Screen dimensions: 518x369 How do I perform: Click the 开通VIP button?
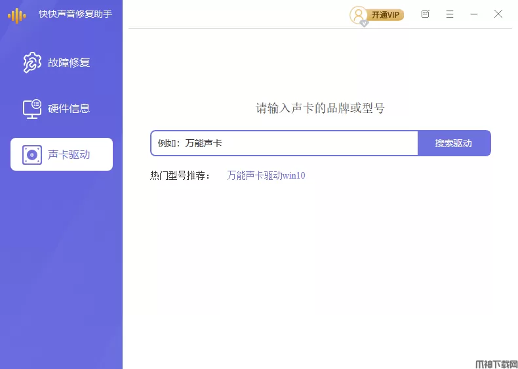386,14
